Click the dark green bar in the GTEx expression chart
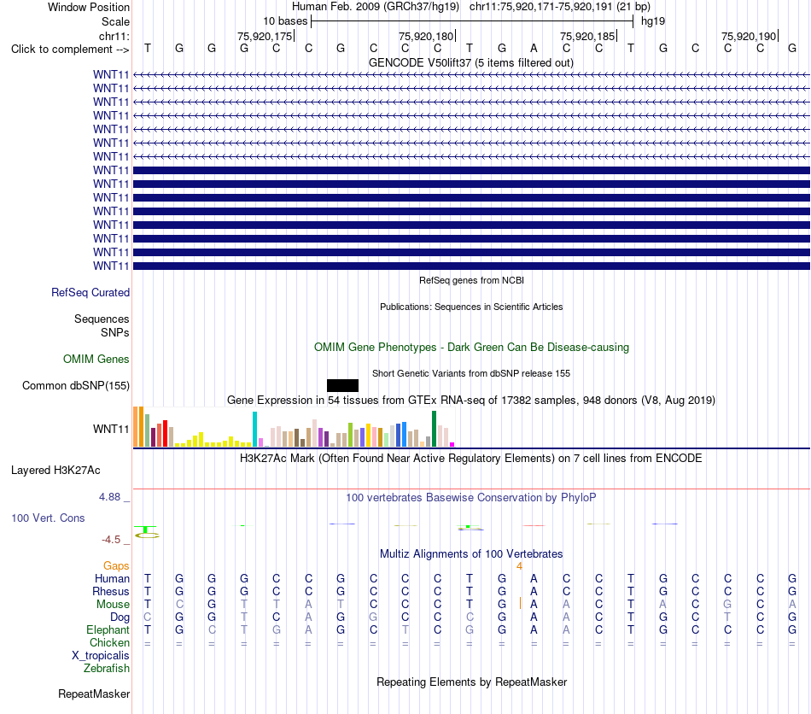The height and width of the screenshot is (714, 811). point(434,429)
